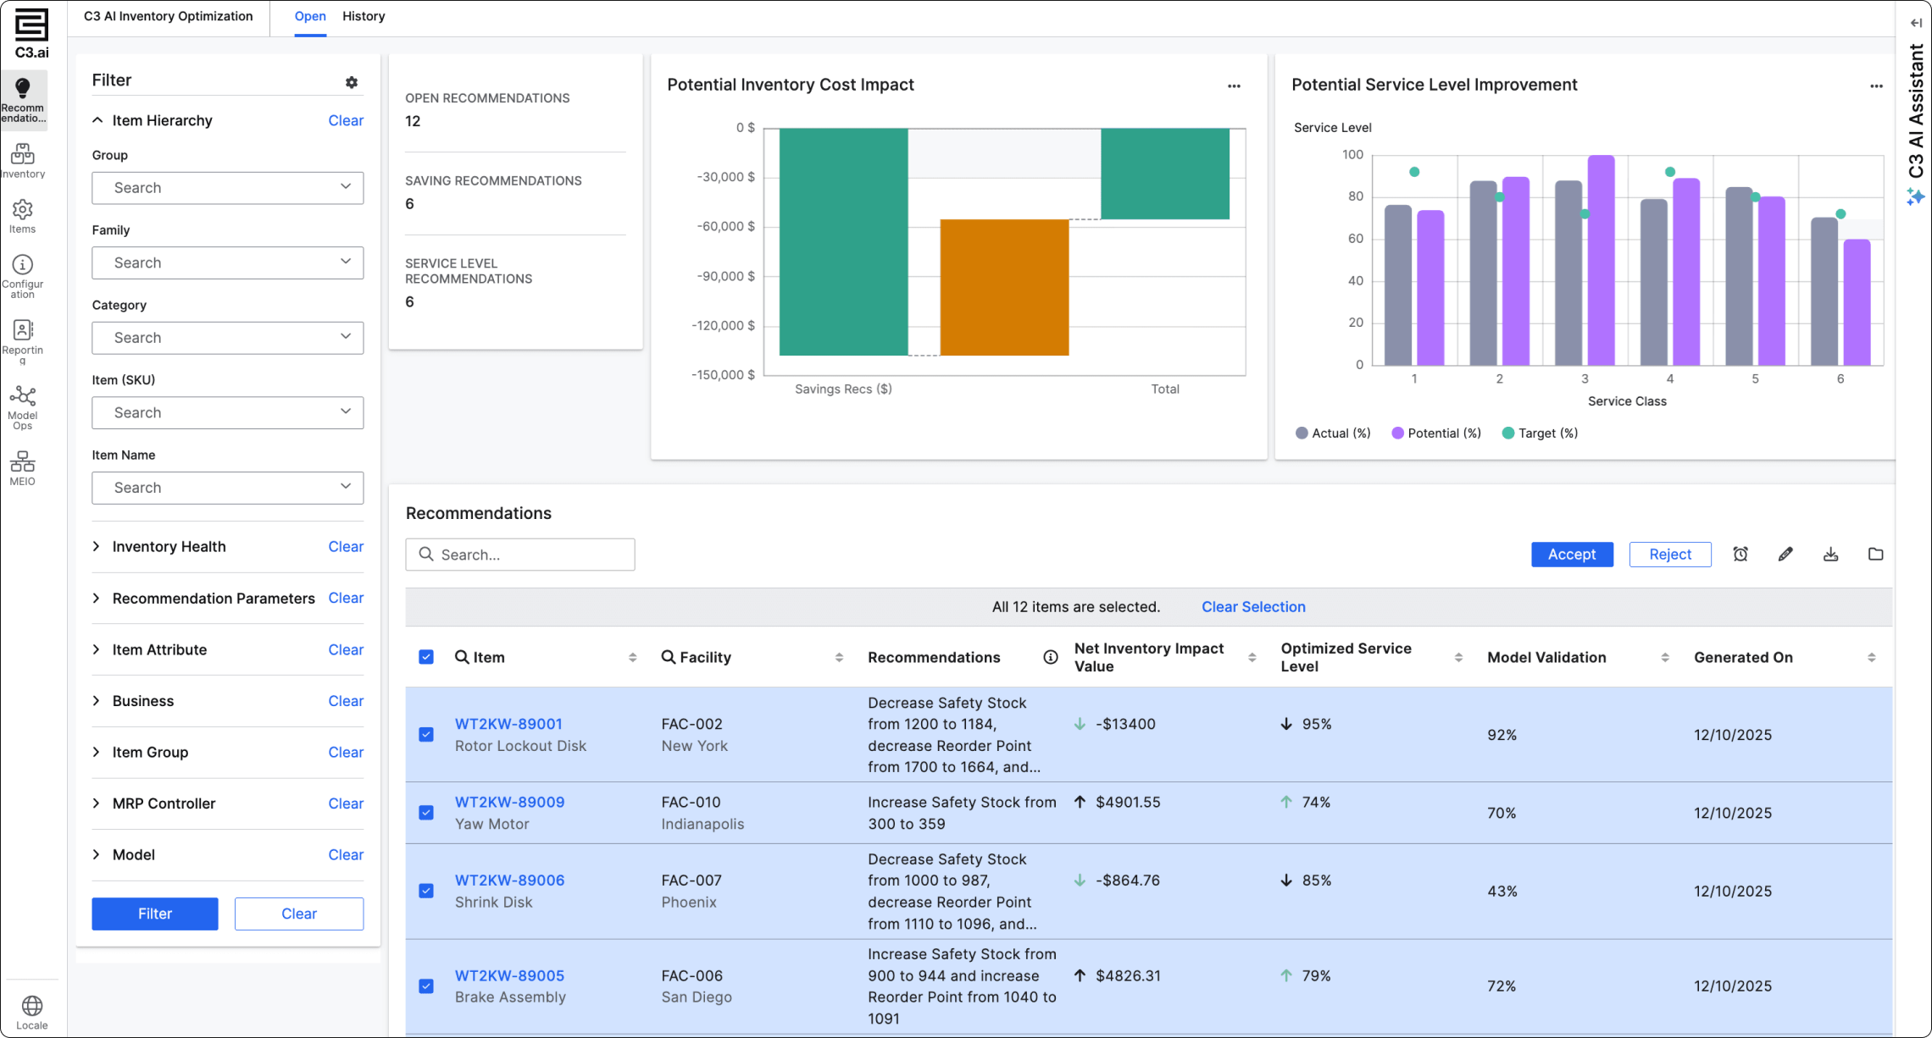Screen dimensions: 1932x1038
Task: Open the Recommendations sidebar lightbulb icon
Action: pos(23,87)
